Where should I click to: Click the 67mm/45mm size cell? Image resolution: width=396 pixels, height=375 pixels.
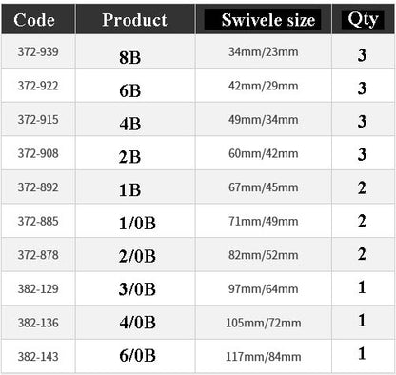[x=264, y=187]
